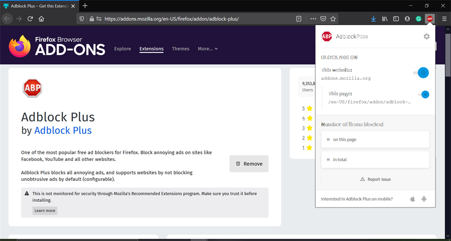Open the Explore section
451x241 pixels.
122,49
